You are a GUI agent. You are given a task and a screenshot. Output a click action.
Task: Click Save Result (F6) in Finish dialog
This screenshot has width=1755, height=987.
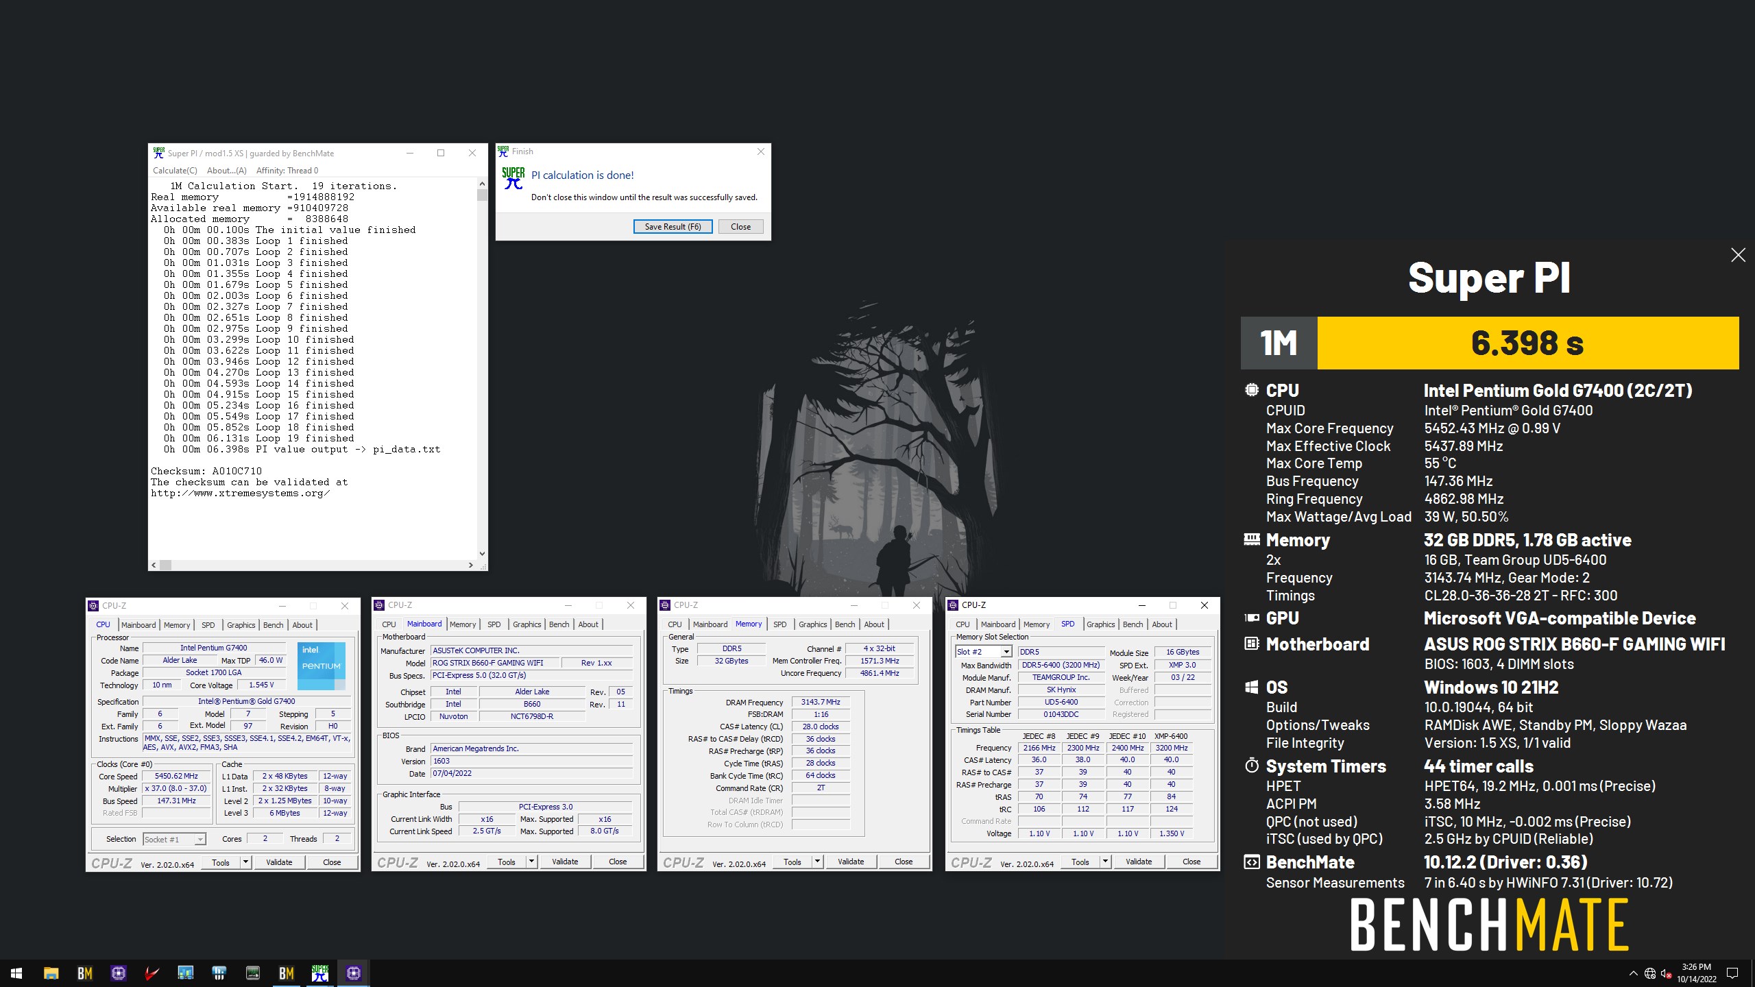[673, 227]
